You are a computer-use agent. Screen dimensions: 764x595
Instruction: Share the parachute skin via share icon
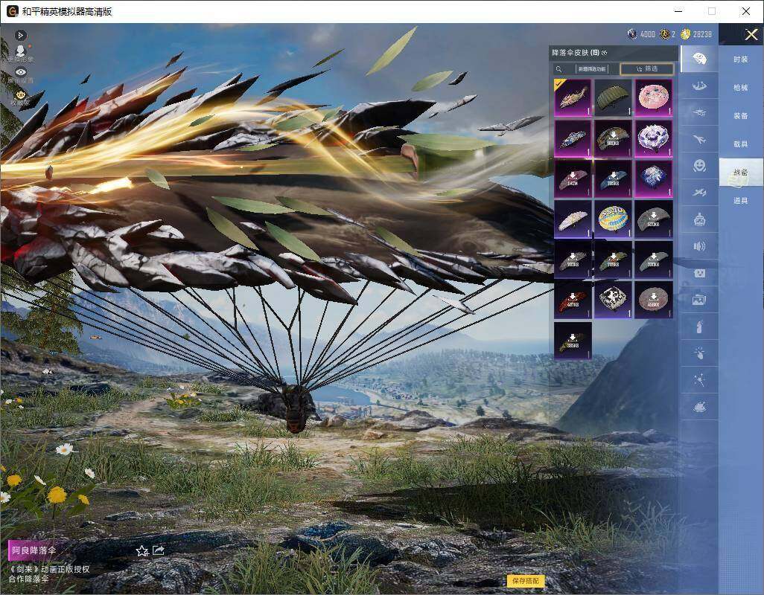point(159,550)
